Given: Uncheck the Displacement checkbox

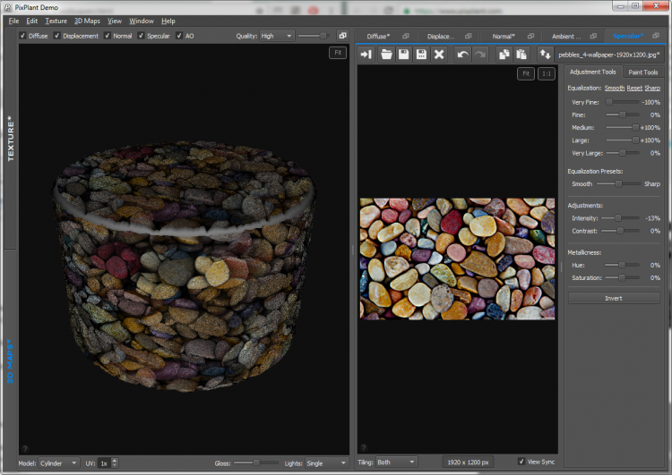Looking at the screenshot, I should click(58, 36).
